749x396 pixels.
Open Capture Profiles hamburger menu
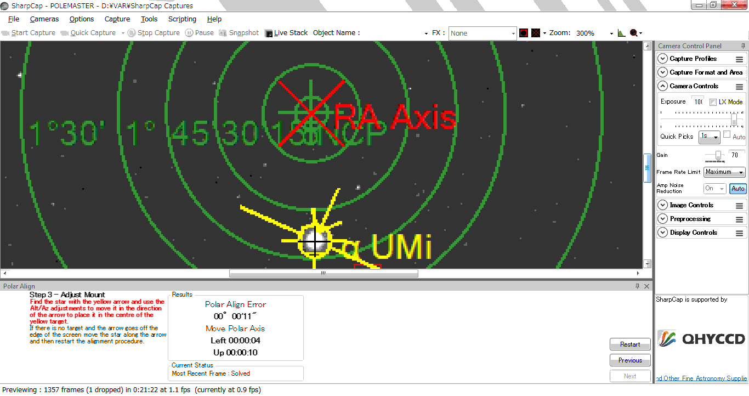pyautogui.click(x=739, y=59)
